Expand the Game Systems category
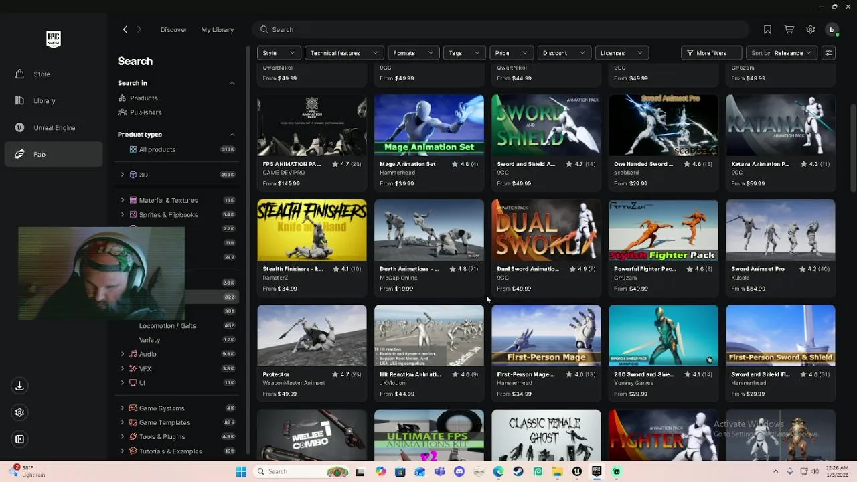857x482 pixels. tap(123, 408)
